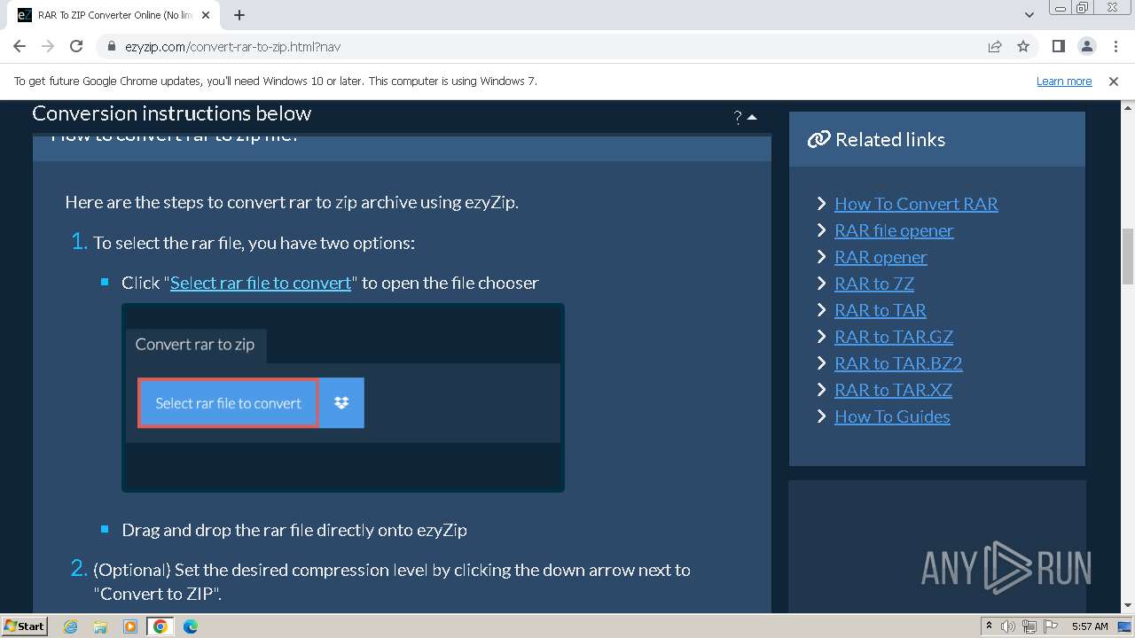Open RAR file opener link
The height and width of the screenshot is (638, 1135).
[894, 230]
